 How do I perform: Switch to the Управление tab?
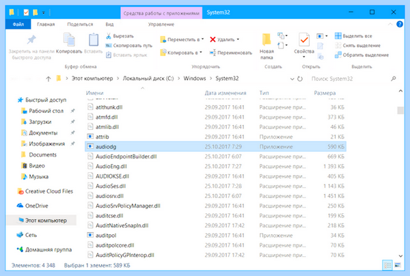tap(161, 25)
